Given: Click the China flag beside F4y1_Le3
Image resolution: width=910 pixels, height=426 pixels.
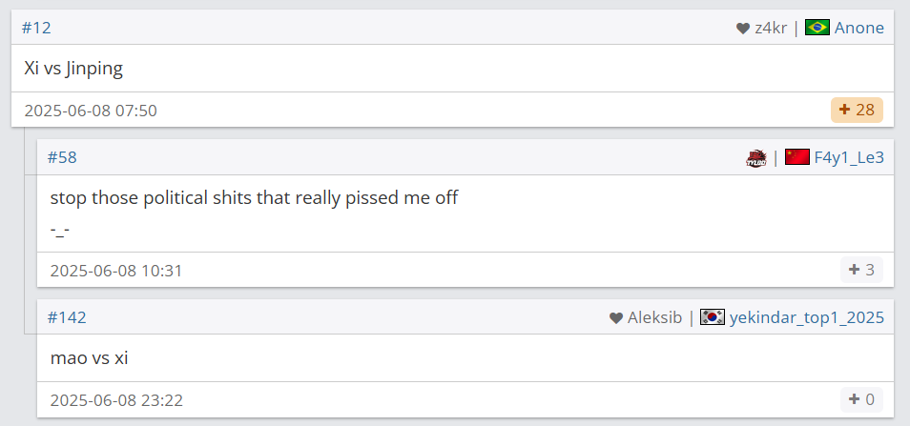Looking at the screenshot, I should click(797, 157).
